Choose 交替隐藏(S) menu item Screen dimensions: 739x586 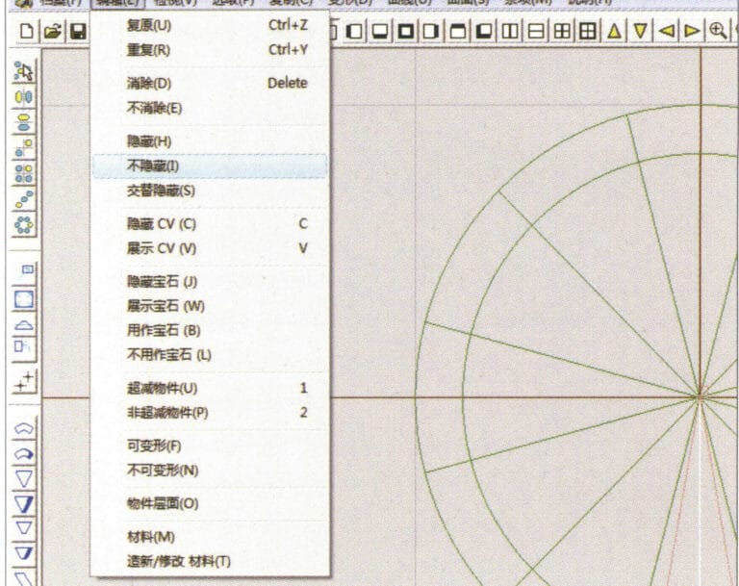(210, 191)
